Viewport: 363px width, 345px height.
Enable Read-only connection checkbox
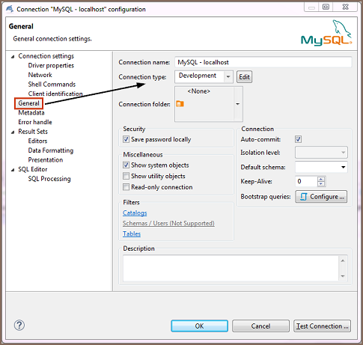pos(126,187)
